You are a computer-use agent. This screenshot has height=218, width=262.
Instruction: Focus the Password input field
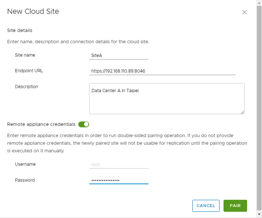point(118,180)
